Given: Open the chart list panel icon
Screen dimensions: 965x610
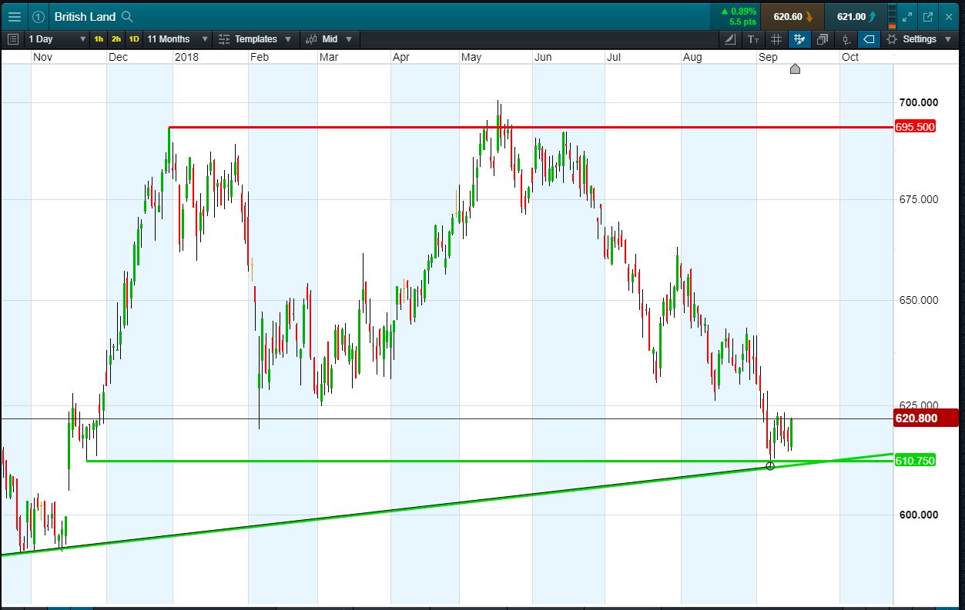Looking at the screenshot, I should click(x=13, y=39).
